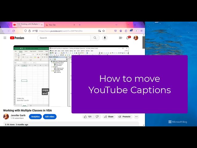Viewport: 197px width, 148px height.
Task: Bookmark this page with the star icon
Action: pos(103,31)
